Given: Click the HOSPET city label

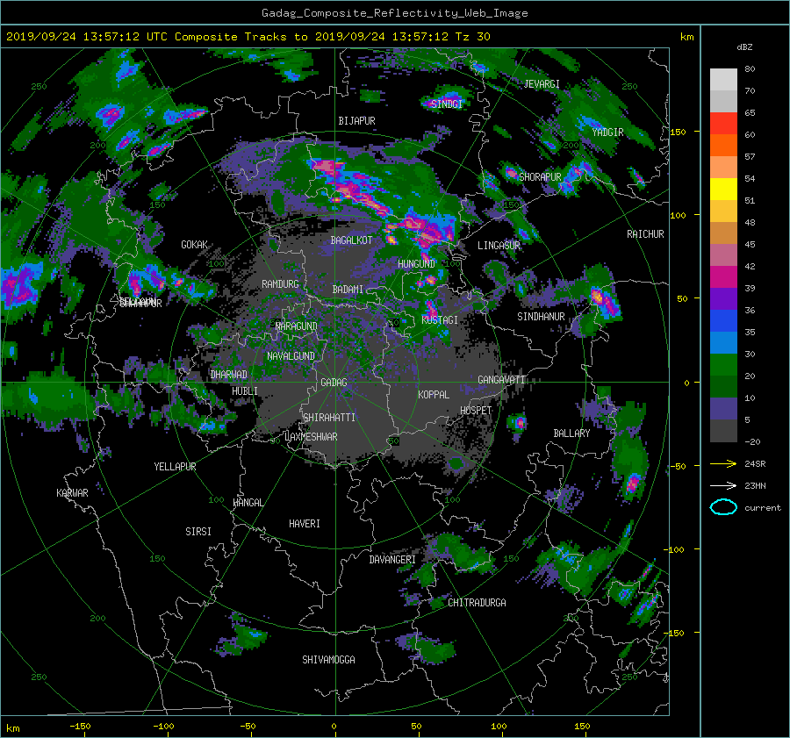Looking at the screenshot, I should [x=476, y=411].
